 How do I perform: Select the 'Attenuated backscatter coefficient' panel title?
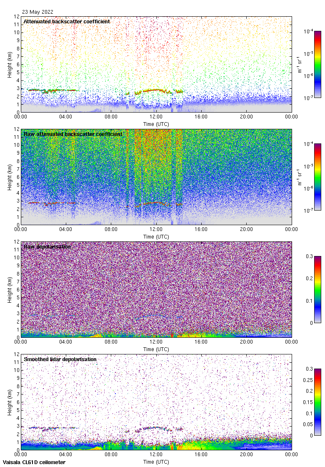click(x=67, y=21)
